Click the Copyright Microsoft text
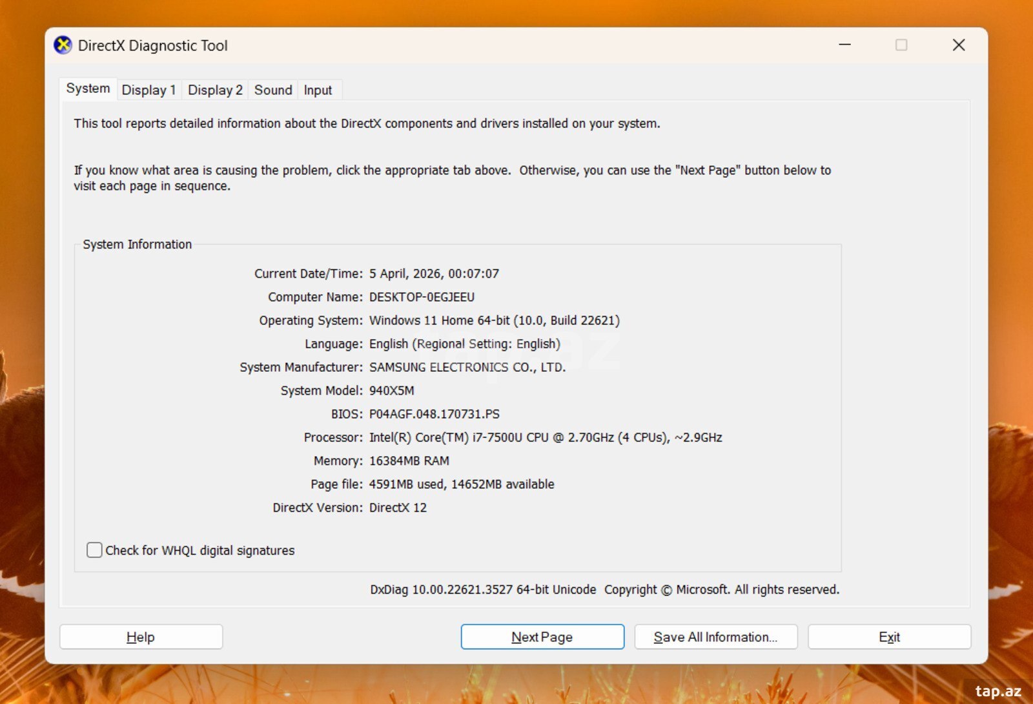This screenshot has width=1033, height=704. (722, 590)
